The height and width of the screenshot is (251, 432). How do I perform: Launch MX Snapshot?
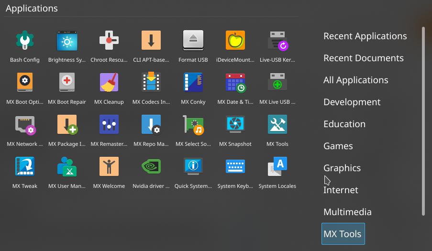point(235,124)
